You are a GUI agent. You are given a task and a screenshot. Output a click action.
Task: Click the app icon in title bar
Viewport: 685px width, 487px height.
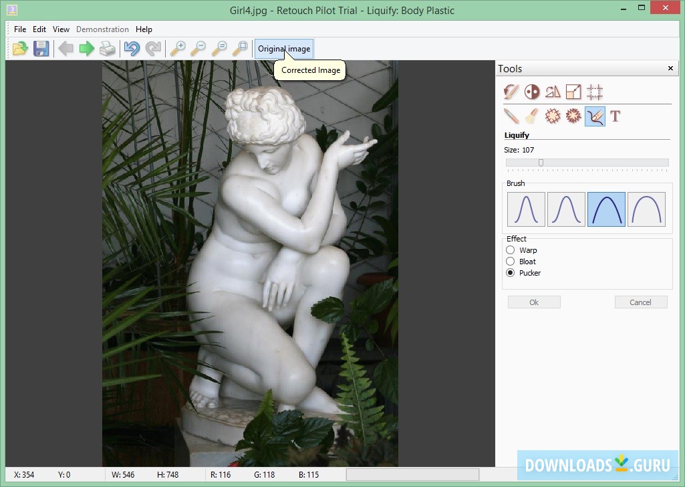12,9
